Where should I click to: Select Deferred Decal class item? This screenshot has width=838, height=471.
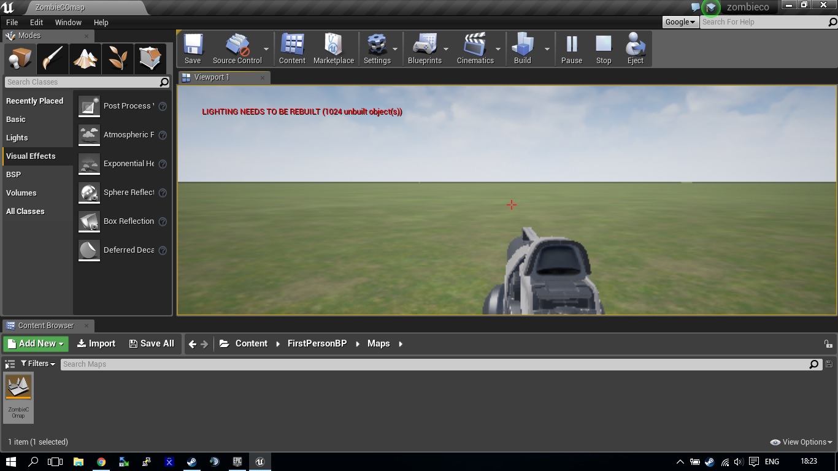[x=122, y=250]
